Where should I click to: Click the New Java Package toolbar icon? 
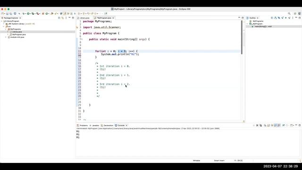tap(43, 14)
